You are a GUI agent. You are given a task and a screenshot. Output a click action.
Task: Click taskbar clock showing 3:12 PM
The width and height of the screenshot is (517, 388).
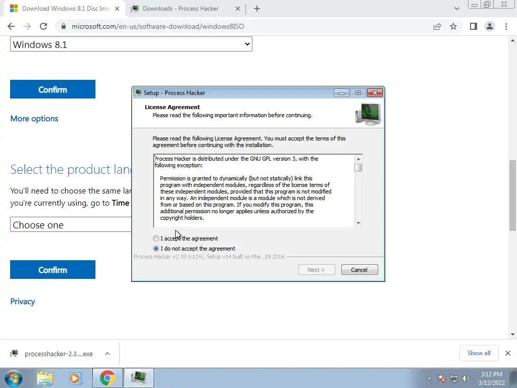click(491, 378)
